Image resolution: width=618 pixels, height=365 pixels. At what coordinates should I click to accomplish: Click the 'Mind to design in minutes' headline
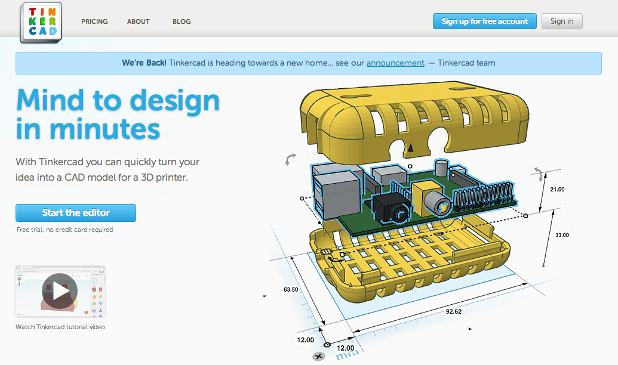pos(118,114)
